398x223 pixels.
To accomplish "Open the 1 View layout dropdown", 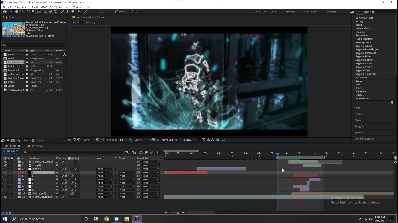I will tap(189, 140).
